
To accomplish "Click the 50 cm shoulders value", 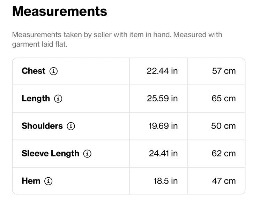I will pyautogui.click(x=223, y=126).
